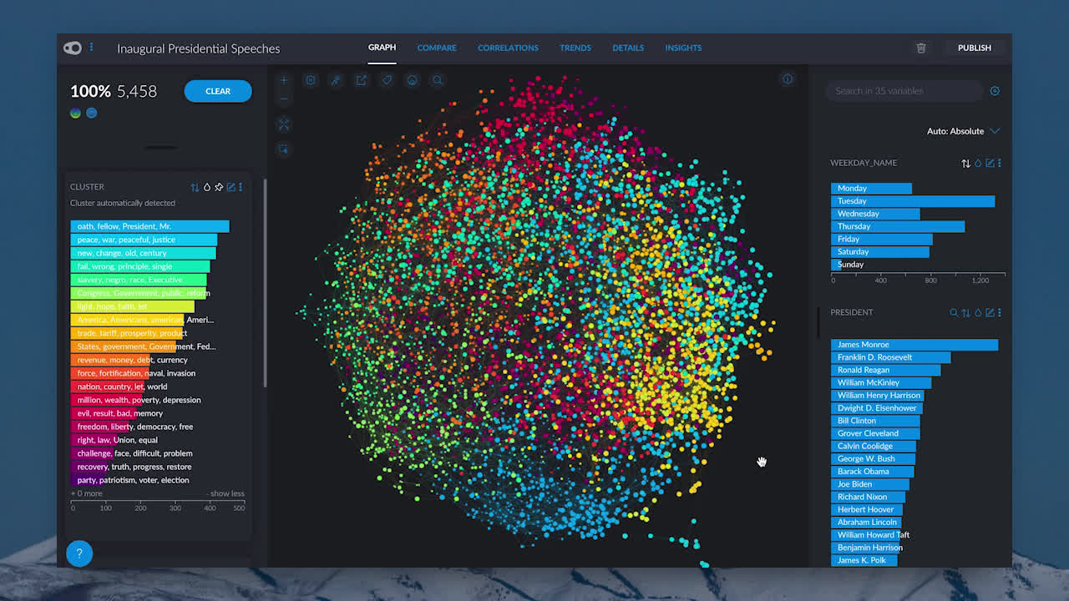Fit the graph to screen
This screenshot has height=601, width=1069.
284,124
